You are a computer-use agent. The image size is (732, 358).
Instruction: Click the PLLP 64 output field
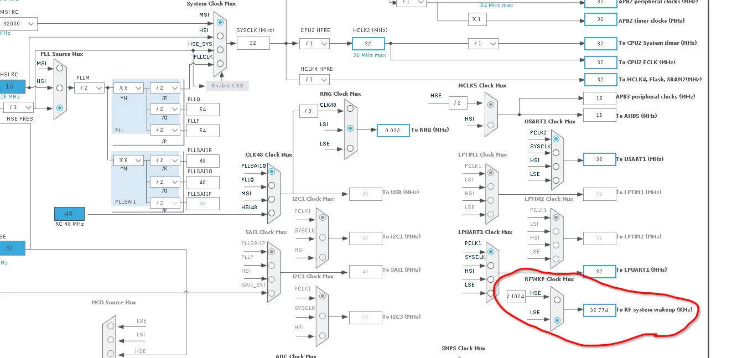pos(203,131)
